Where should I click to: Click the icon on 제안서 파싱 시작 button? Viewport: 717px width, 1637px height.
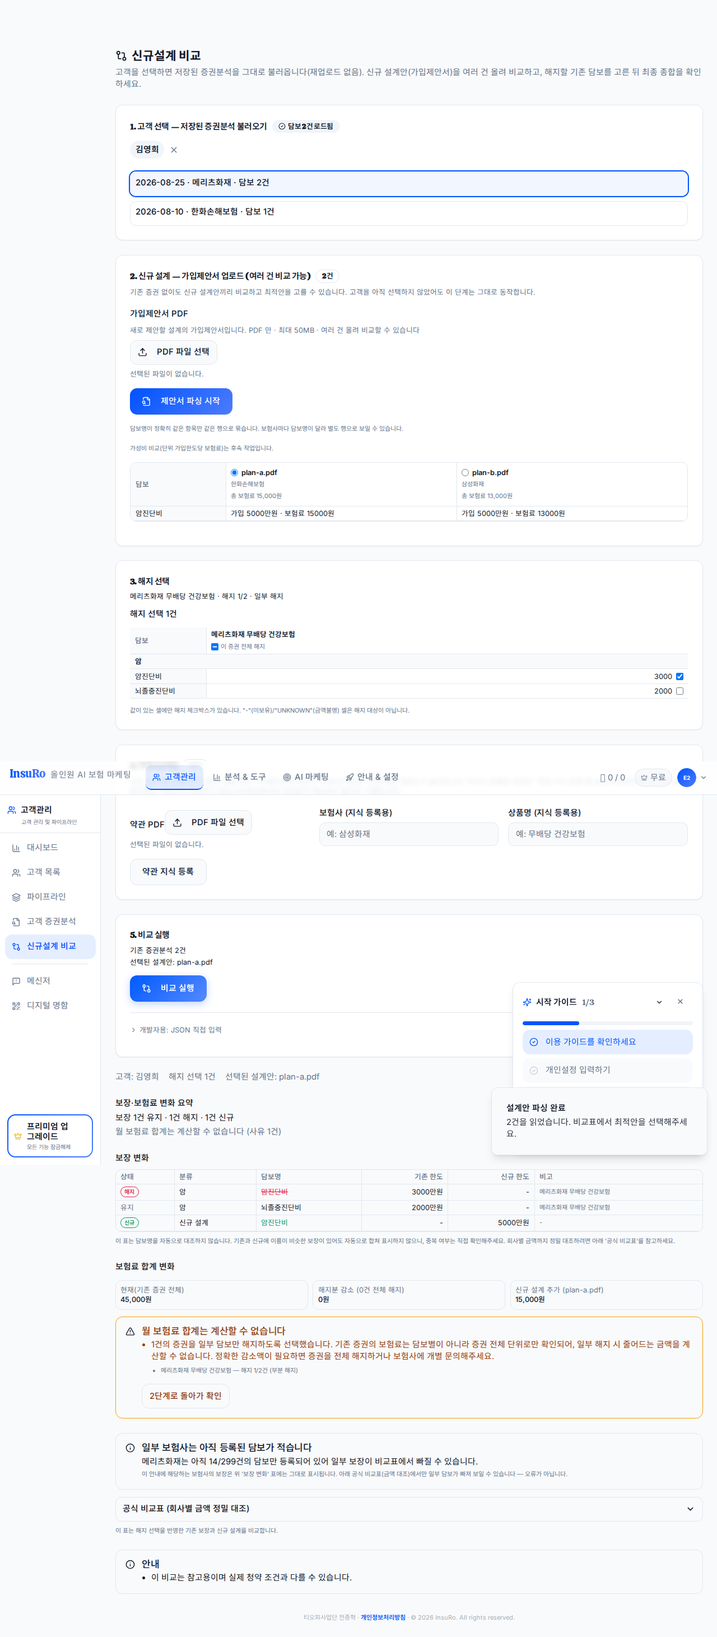[146, 401]
